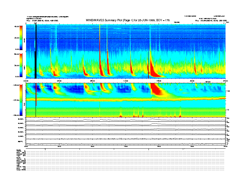Screen dimensions: 243x188
Task: Click the vertical RAD2 axis label
Action: point(24,40)
